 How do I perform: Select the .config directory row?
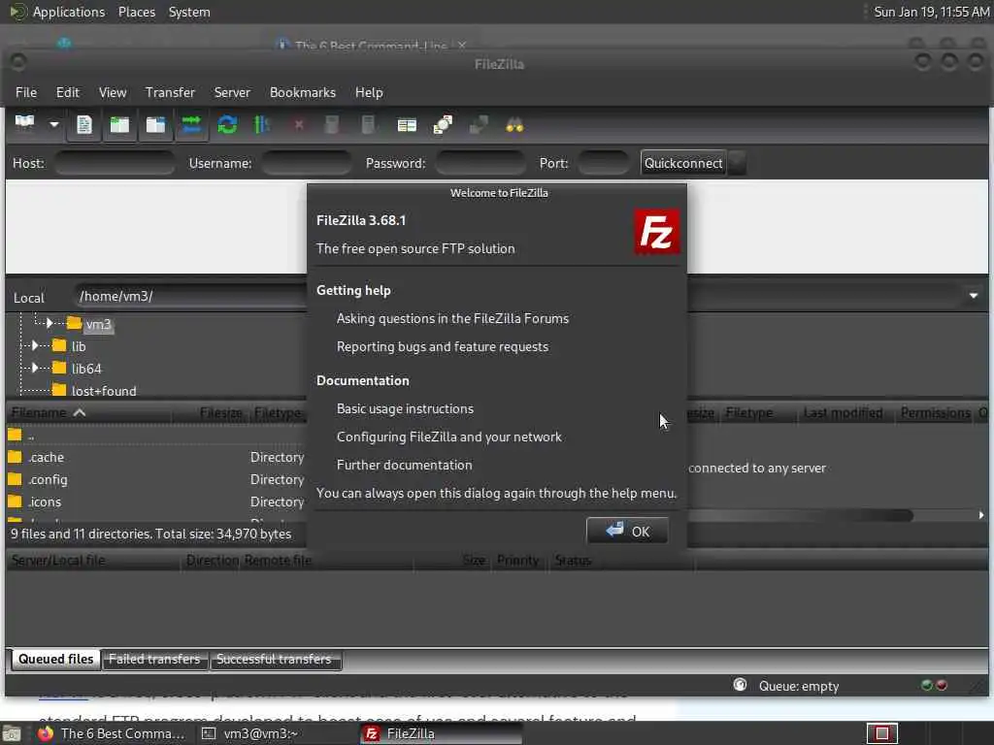[156, 479]
